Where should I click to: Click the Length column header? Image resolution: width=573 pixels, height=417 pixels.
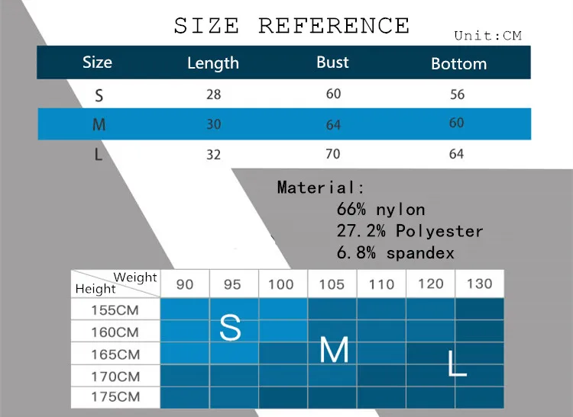pyautogui.click(x=213, y=63)
